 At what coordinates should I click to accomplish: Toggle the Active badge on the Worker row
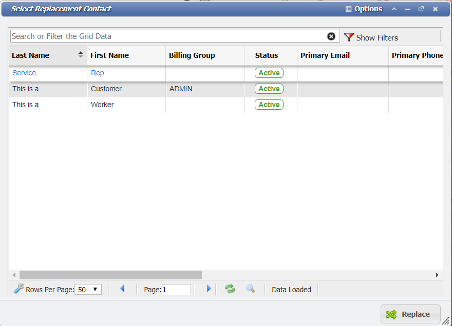click(x=269, y=105)
